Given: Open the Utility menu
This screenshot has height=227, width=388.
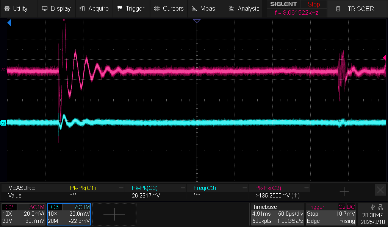Looking at the screenshot, I should pyautogui.click(x=16, y=8).
